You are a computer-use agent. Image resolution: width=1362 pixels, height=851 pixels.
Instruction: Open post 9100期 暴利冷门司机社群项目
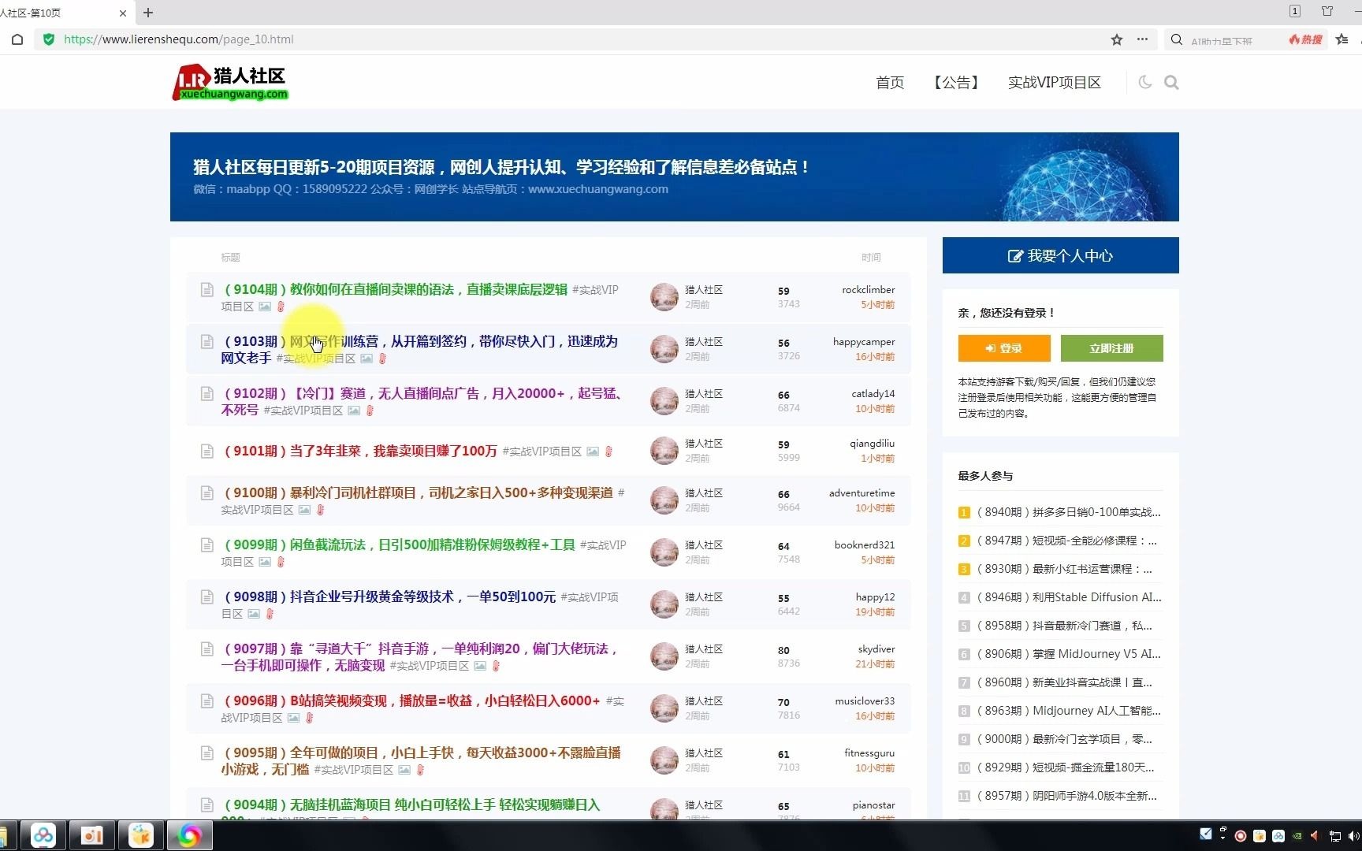[419, 492]
